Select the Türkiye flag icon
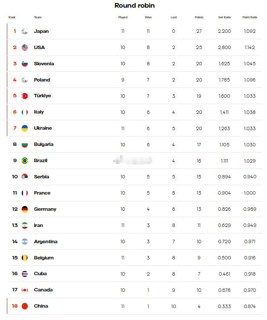 [x=25, y=96]
